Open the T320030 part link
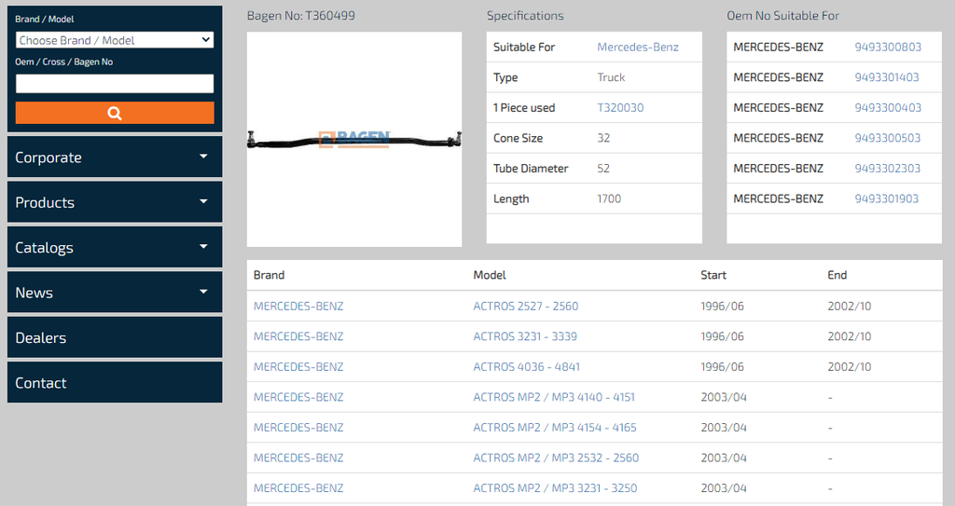955x506 pixels. [620, 108]
